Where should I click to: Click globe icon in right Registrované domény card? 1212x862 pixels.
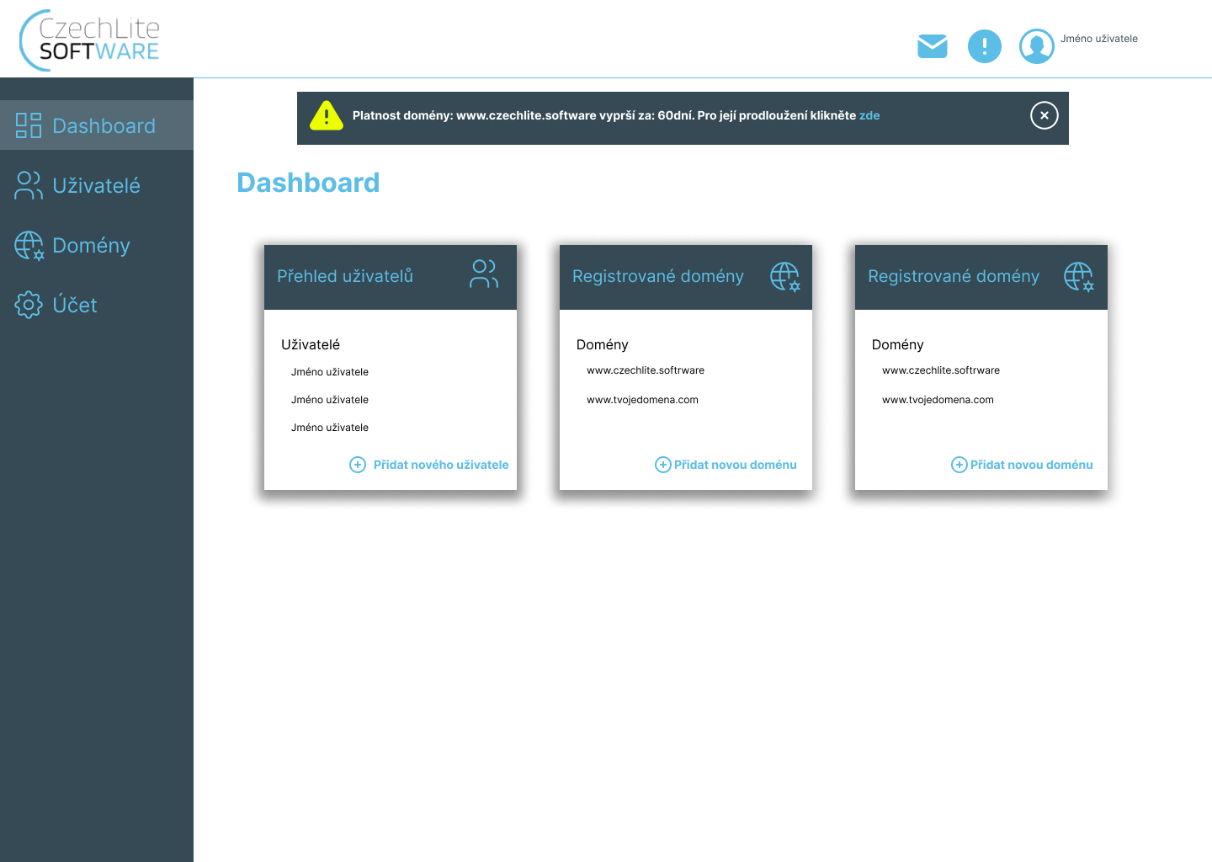tap(1079, 276)
